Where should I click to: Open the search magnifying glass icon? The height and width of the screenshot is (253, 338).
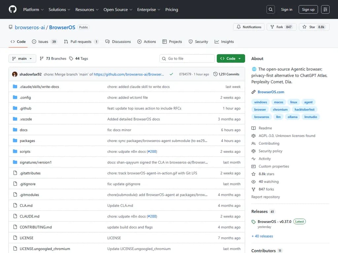[x=270, y=9]
